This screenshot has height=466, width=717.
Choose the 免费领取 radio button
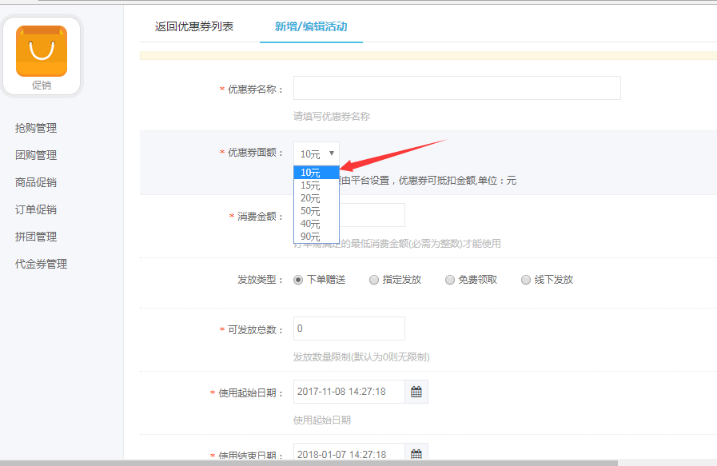pyautogui.click(x=450, y=280)
